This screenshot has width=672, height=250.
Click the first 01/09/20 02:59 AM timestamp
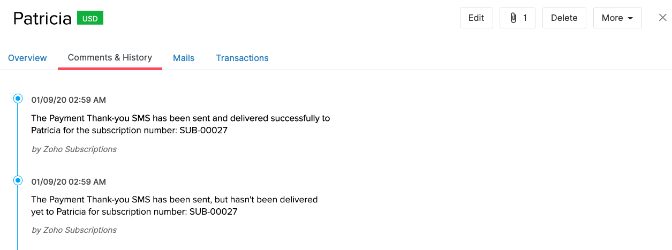coord(69,100)
